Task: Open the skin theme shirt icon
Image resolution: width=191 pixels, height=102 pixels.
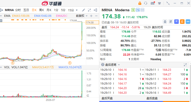Action: coord(159,3)
